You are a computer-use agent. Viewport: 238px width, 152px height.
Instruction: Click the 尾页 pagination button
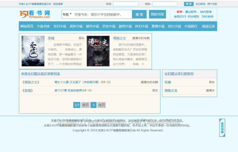click(x=102, y=105)
